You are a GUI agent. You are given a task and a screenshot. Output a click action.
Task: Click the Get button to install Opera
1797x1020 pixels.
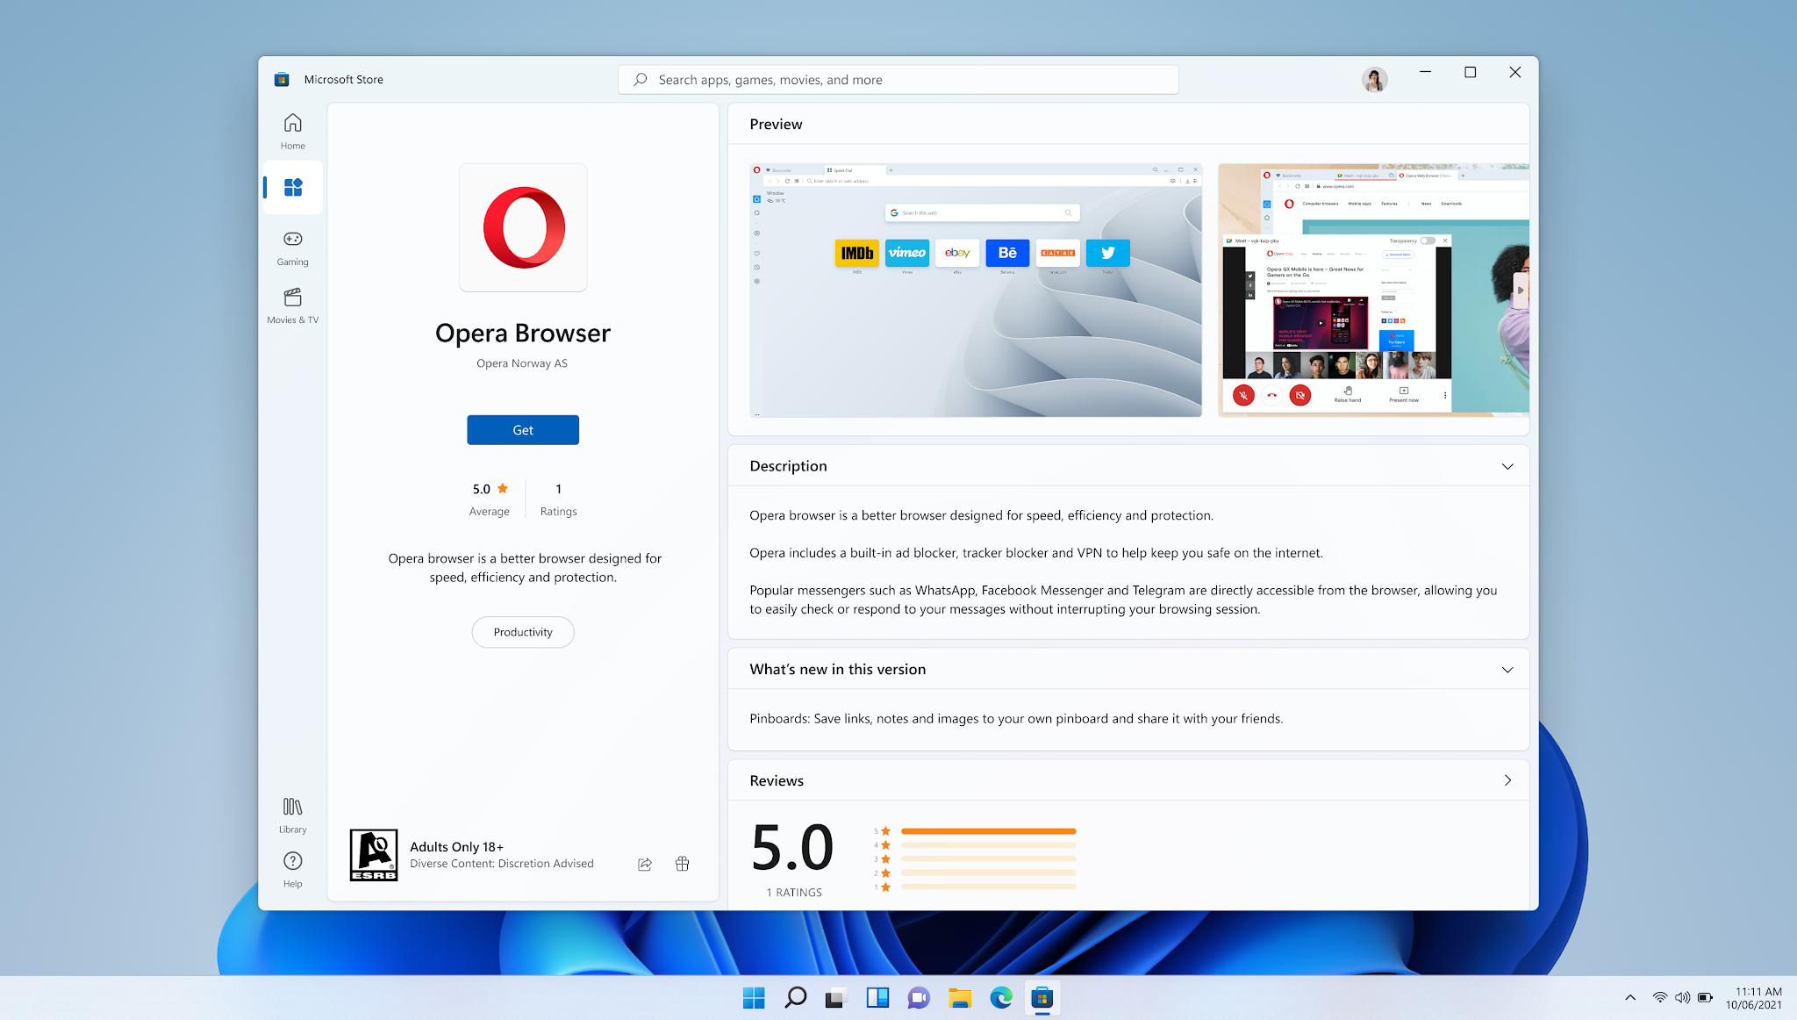[x=522, y=430]
